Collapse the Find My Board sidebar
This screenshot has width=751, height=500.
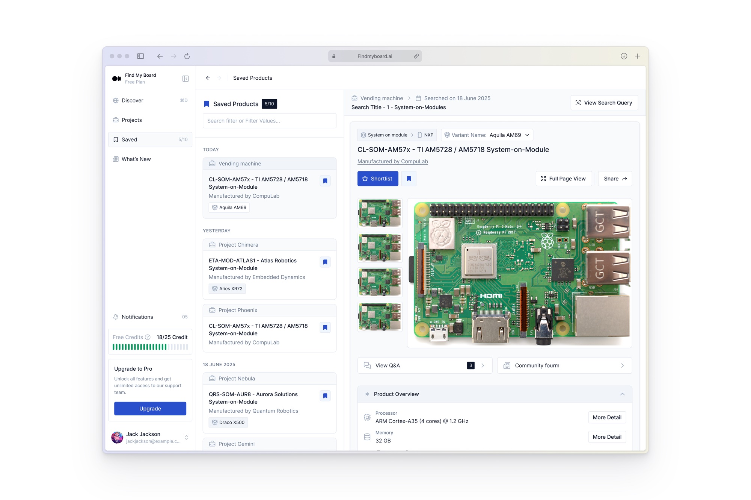[x=185, y=79]
